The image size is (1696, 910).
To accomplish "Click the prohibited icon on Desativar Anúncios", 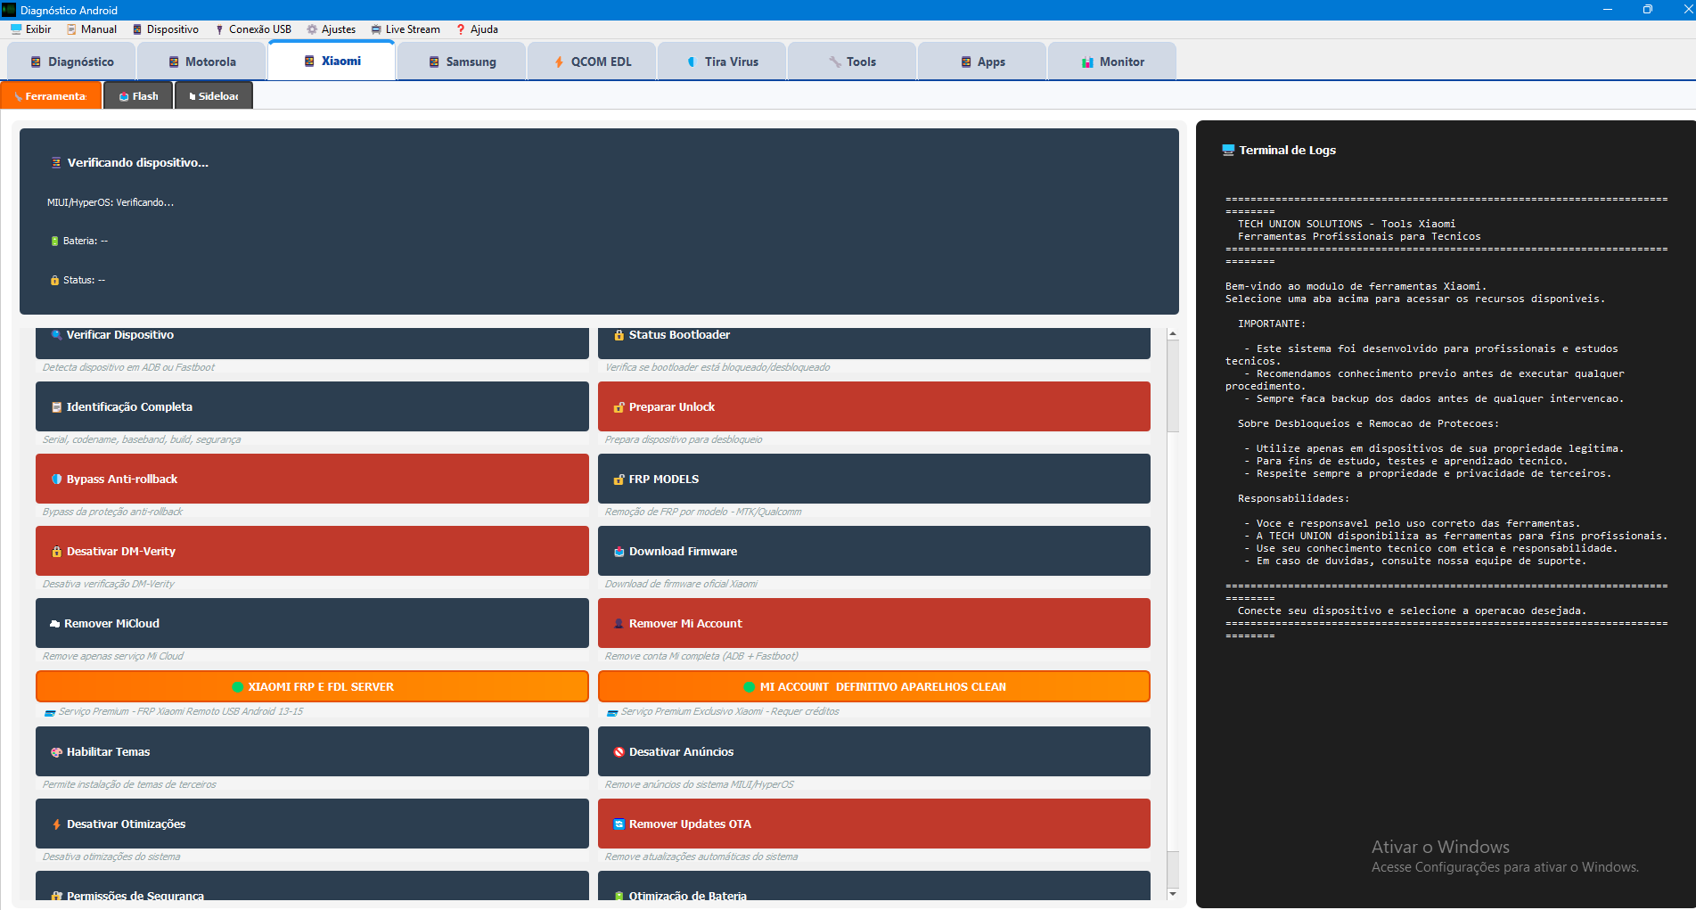I will [619, 752].
